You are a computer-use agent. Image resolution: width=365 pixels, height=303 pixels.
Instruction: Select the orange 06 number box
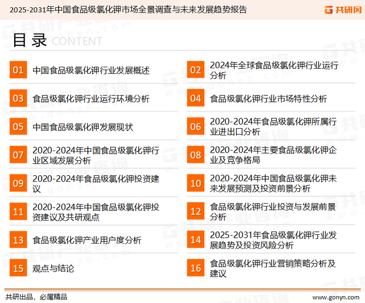coord(196,127)
